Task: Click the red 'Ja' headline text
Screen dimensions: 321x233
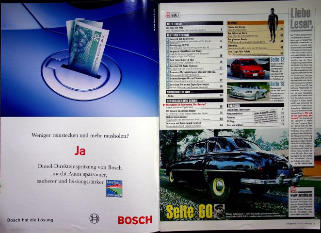Action: 80,151
